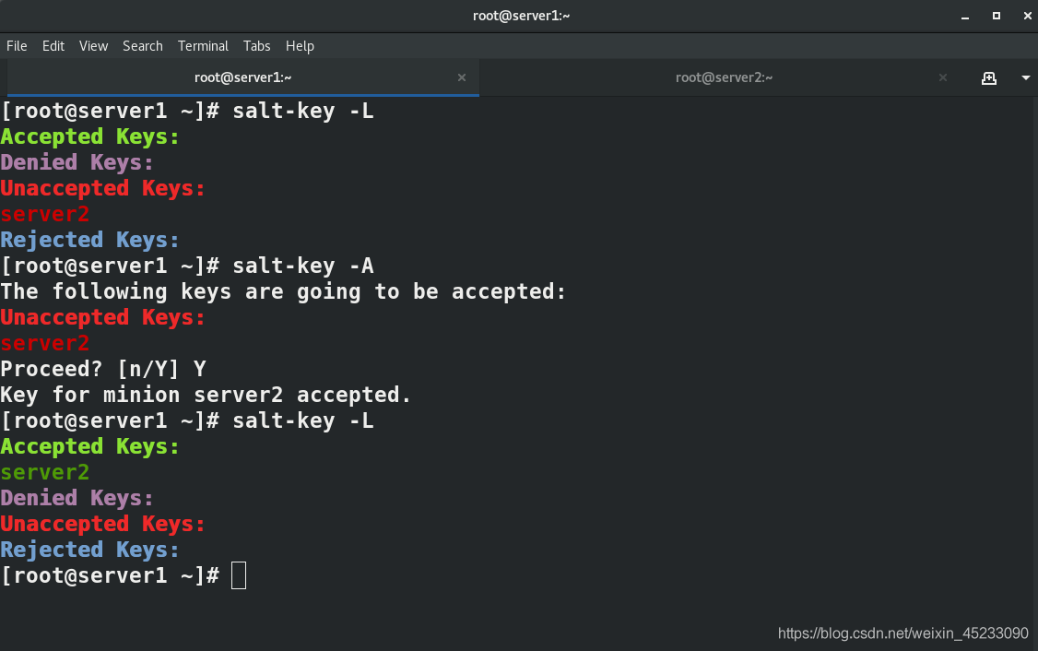1038x651 pixels.
Task: Open the Tabs menu
Action: (256, 46)
